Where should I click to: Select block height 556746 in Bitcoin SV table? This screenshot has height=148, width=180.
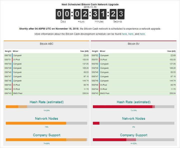point(95,81)
